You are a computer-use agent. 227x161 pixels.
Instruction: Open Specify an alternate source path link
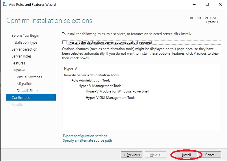(87, 140)
